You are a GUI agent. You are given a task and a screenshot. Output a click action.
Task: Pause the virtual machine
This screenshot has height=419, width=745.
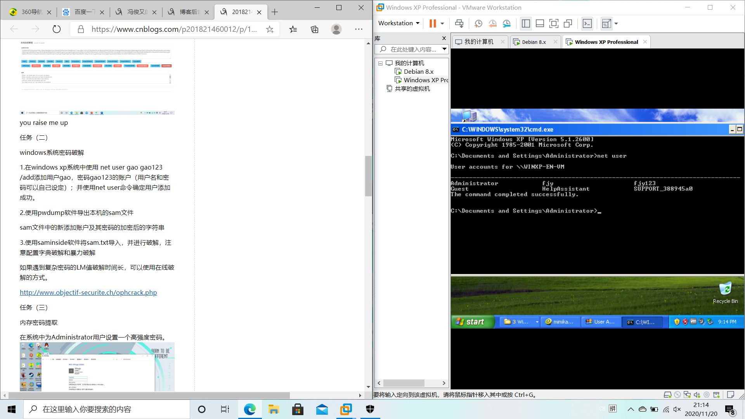click(x=433, y=24)
